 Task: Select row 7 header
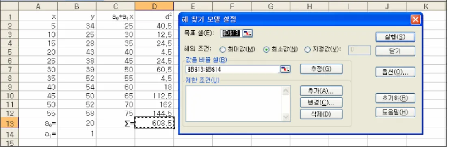click(x=10, y=70)
